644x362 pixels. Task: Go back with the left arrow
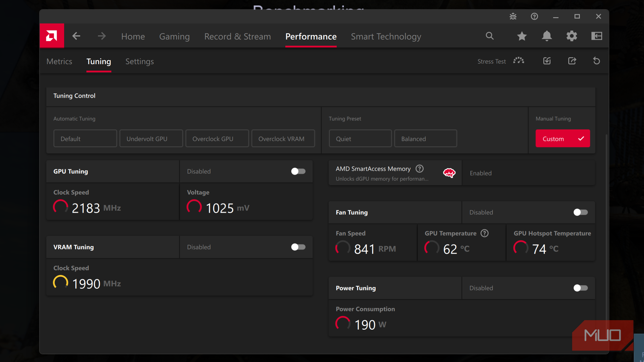(76, 36)
